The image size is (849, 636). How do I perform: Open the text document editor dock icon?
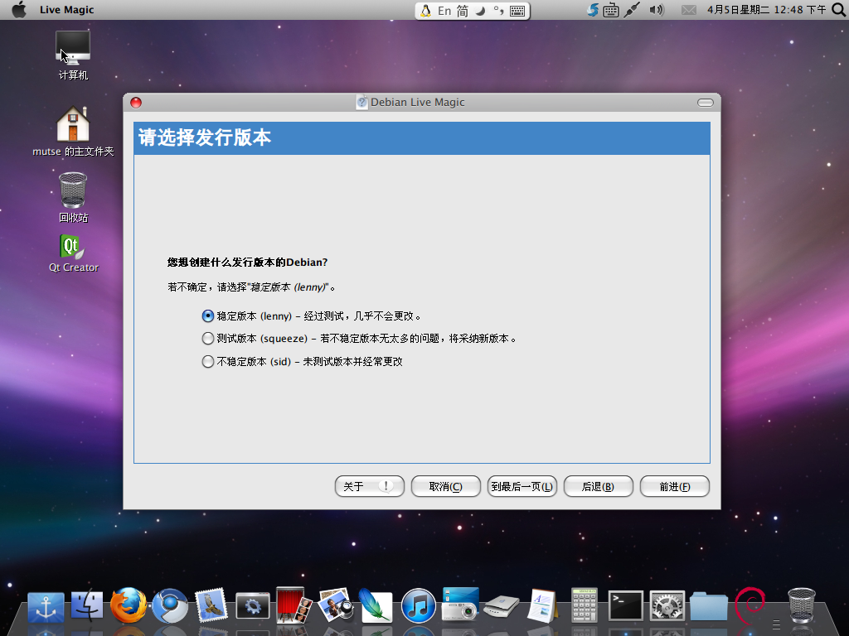[x=542, y=605]
